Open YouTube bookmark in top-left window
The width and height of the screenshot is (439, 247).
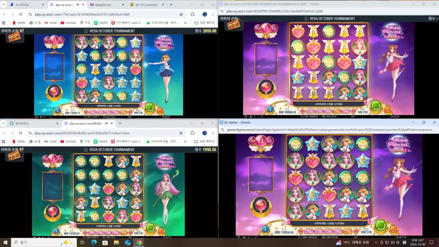68,23
